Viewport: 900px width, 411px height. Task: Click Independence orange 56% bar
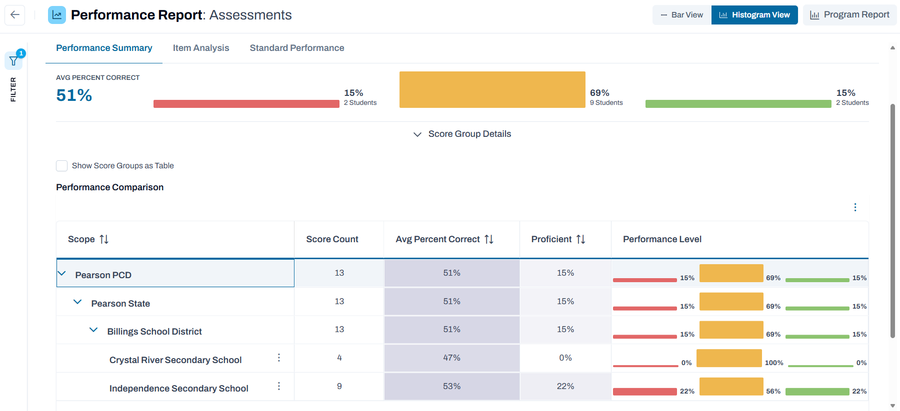[x=731, y=387]
